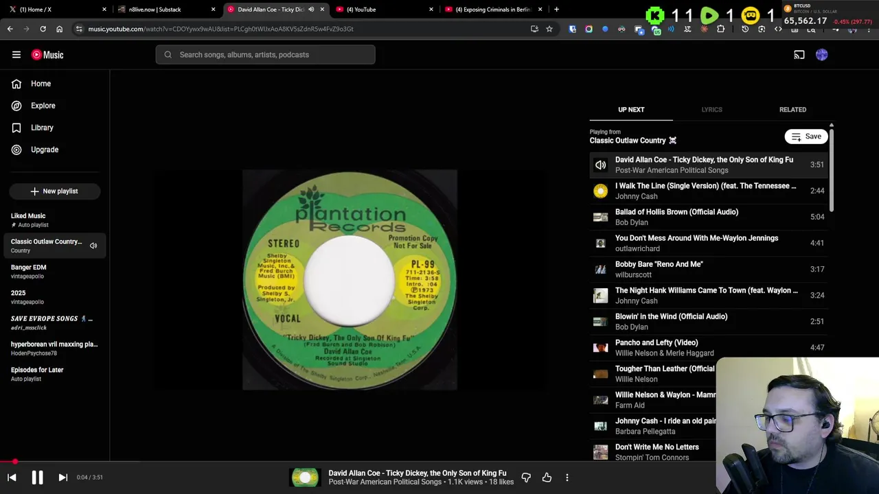Image resolution: width=879 pixels, height=494 pixels.
Task: Play Bobby Bare Reno And Me
Action: [709, 269]
